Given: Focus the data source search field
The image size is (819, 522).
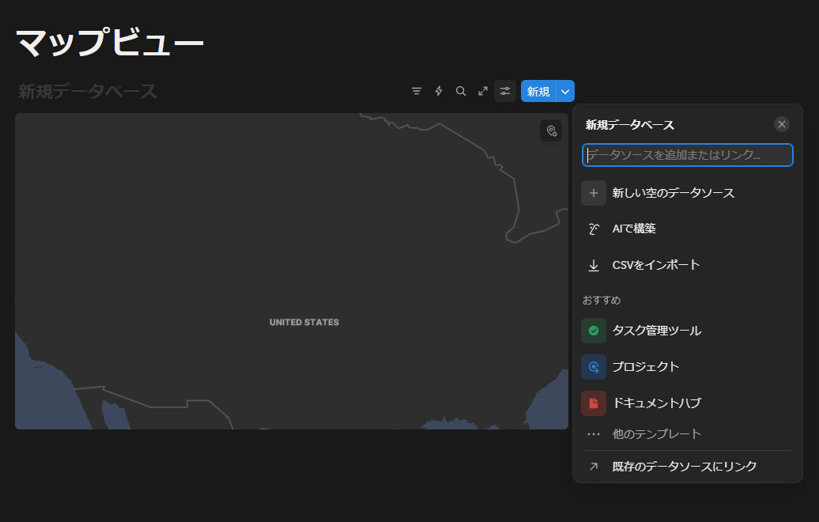Looking at the screenshot, I should (x=688, y=155).
